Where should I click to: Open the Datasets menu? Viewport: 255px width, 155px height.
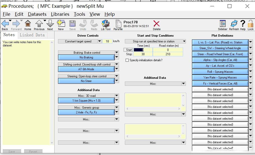37,14
